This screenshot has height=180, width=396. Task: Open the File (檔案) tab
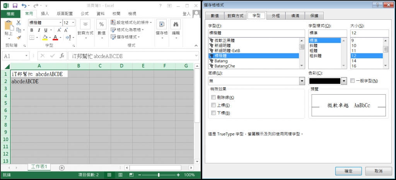click(10, 14)
